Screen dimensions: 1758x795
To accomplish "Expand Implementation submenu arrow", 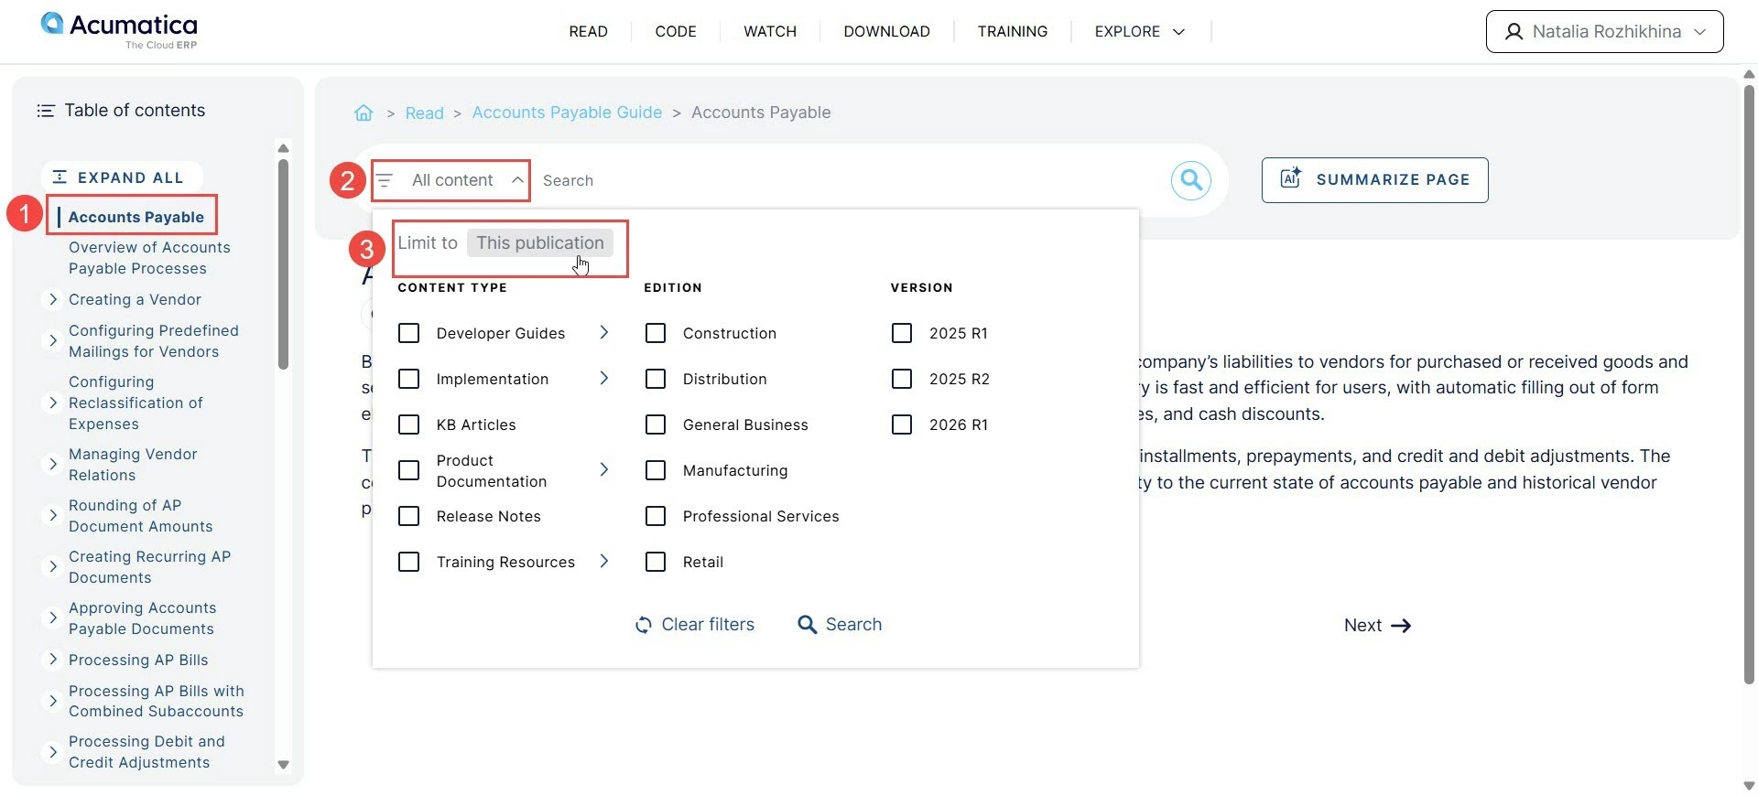I will 604,378.
